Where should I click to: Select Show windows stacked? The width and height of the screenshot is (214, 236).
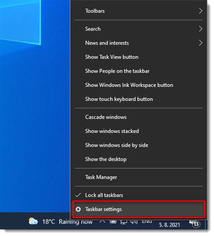click(139, 131)
